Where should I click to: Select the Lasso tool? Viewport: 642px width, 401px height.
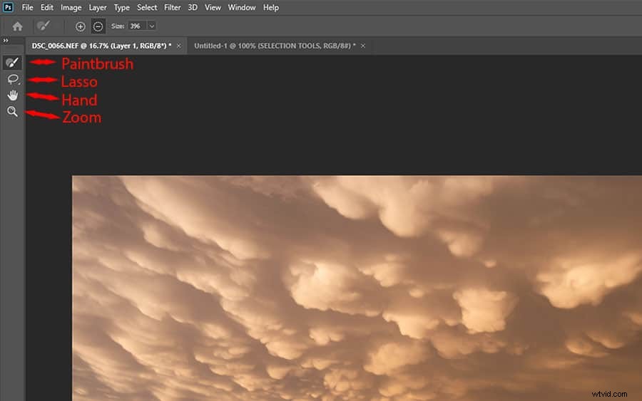13,79
